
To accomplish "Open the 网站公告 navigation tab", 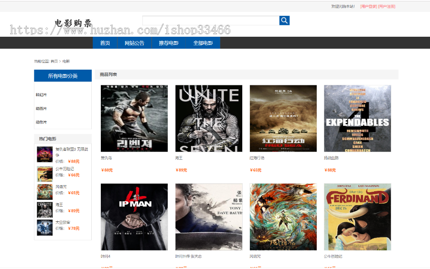I will point(134,43).
